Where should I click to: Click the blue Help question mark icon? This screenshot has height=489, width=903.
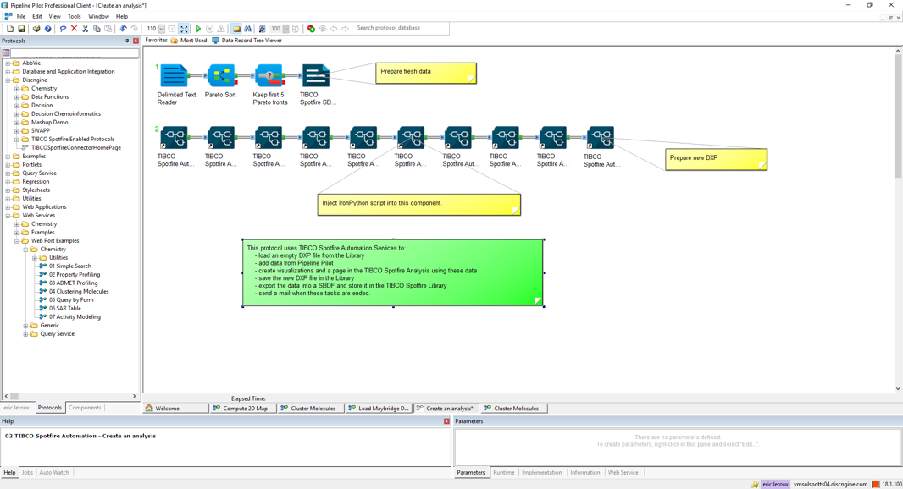point(47,28)
